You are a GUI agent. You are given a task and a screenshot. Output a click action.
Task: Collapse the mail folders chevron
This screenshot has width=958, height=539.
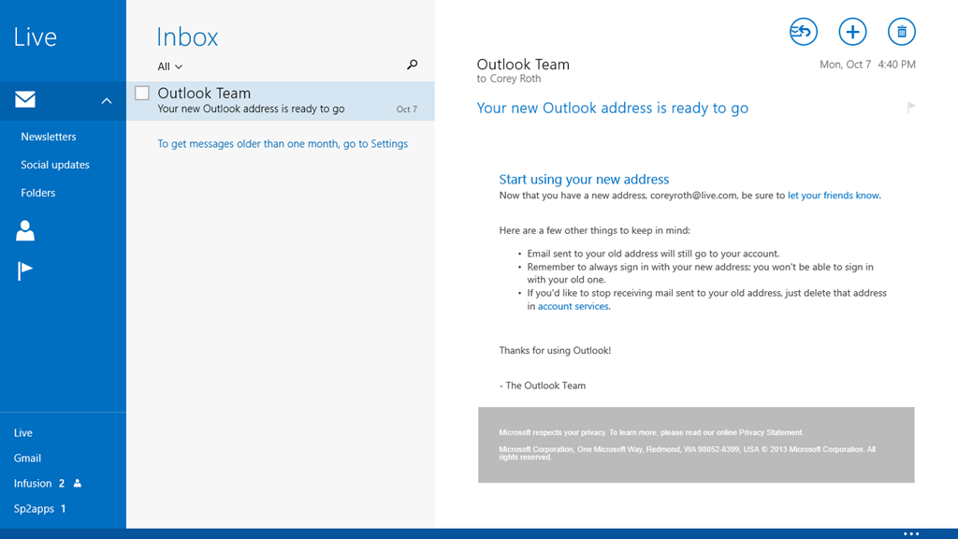tap(107, 101)
